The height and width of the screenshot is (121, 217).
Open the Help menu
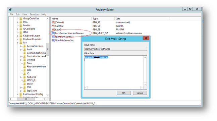[44, 14]
